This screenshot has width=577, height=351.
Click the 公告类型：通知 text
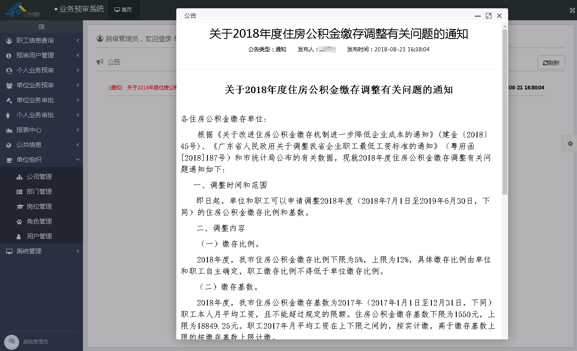tap(267, 49)
